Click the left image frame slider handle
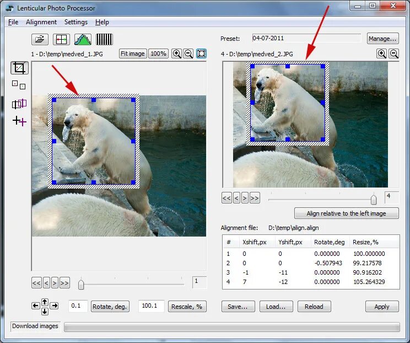Screen dimensions: 410x343 81,285
